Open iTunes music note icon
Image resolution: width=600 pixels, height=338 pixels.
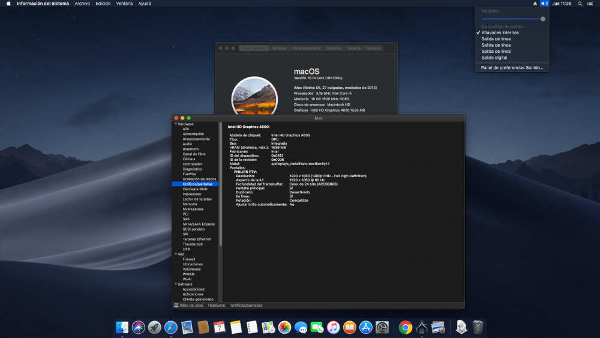(333, 327)
